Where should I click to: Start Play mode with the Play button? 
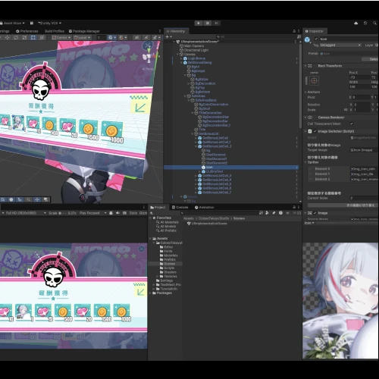coord(199,23)
